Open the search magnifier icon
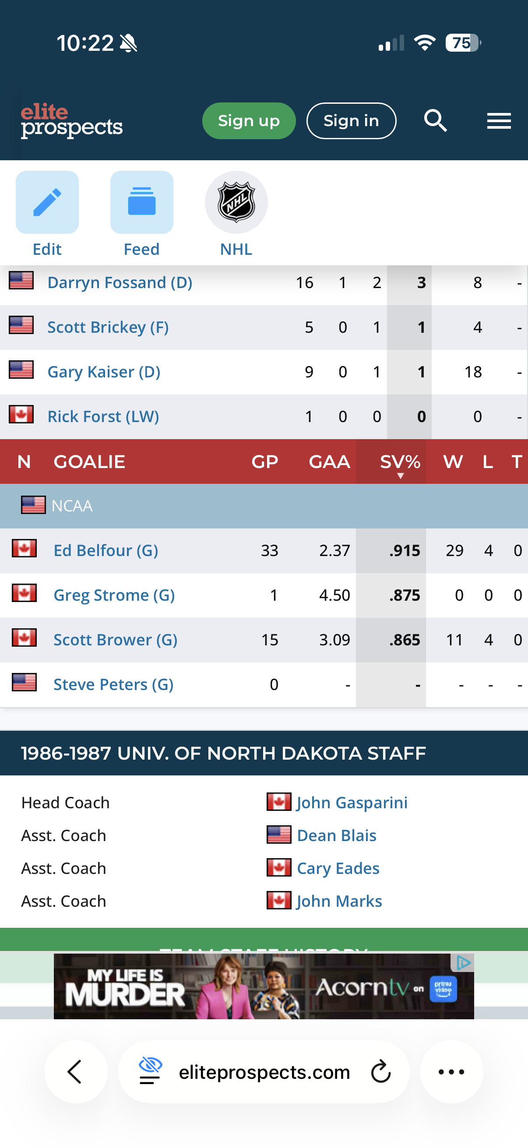 (x=435, y=121)
